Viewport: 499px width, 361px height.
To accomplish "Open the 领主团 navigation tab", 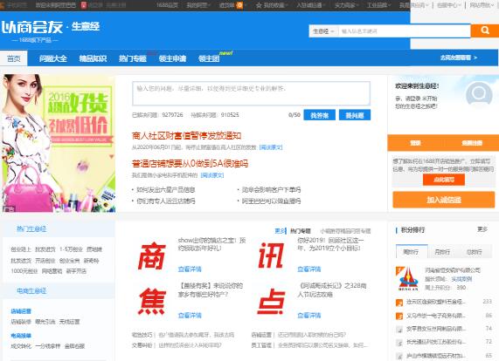I will [x=209, y=58].
